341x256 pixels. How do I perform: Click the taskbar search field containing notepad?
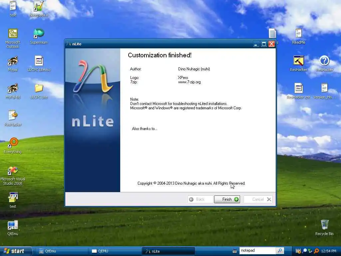tap(257, 251)
